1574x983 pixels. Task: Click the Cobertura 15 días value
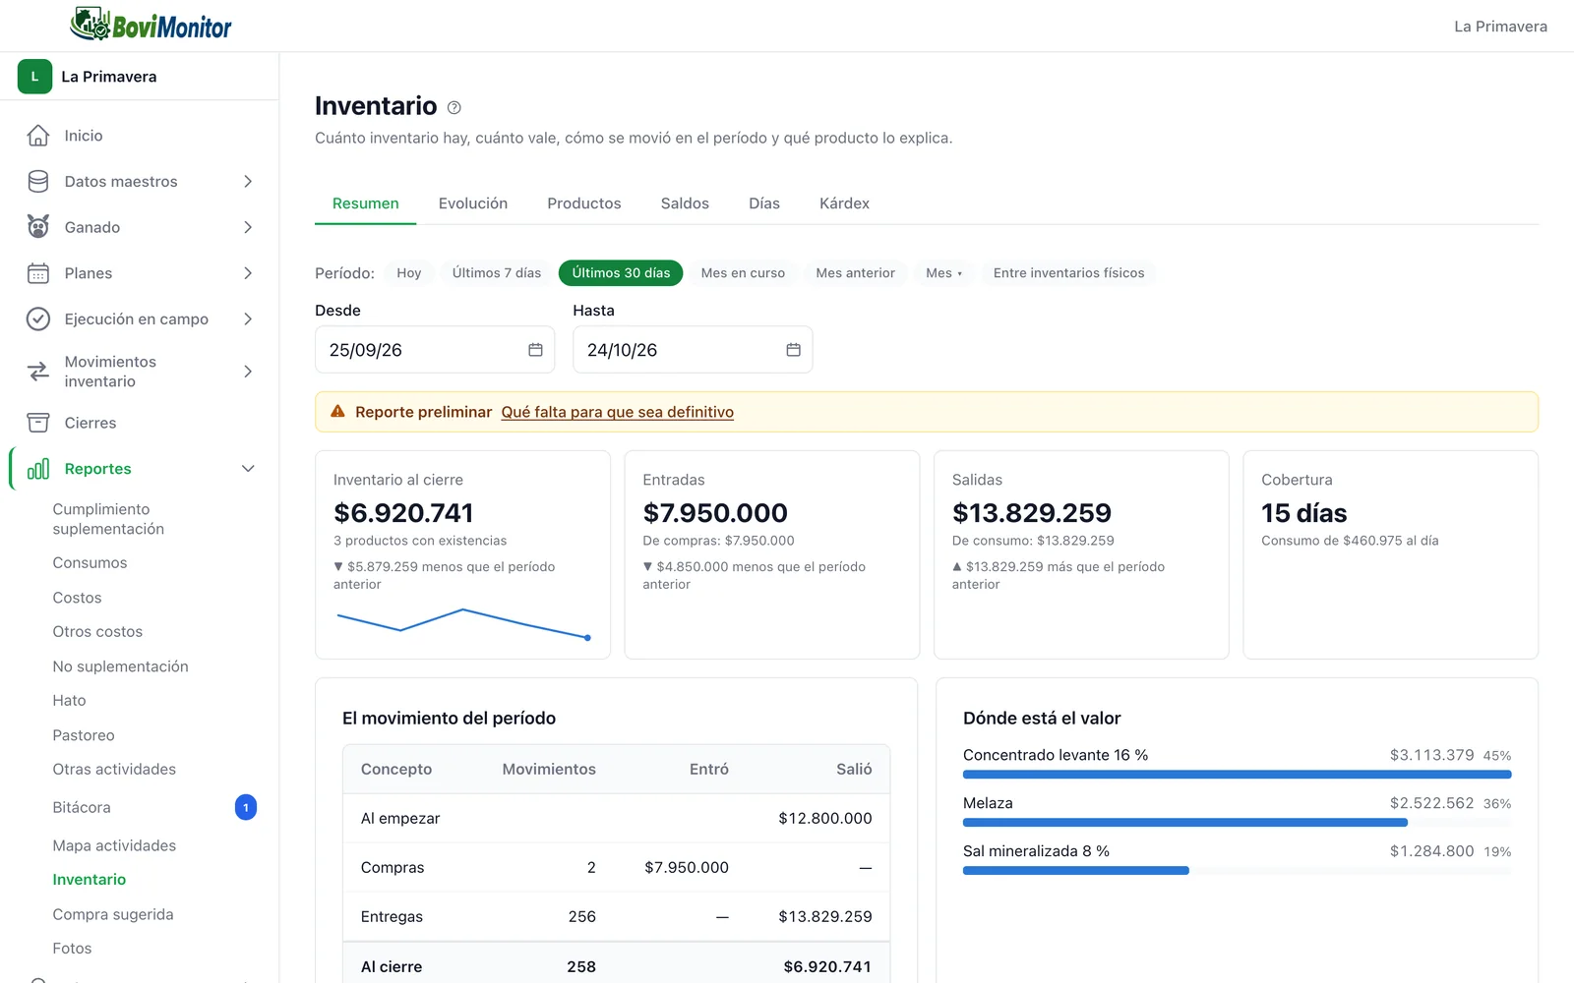click(x=1303, y=513)
